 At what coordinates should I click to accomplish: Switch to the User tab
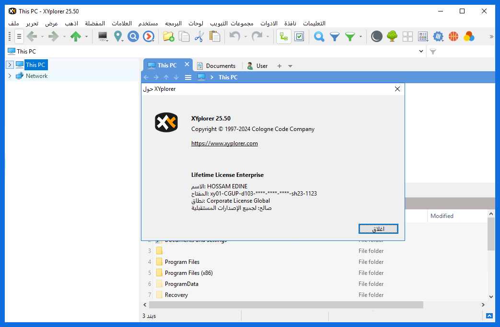[x=257, y=66]
